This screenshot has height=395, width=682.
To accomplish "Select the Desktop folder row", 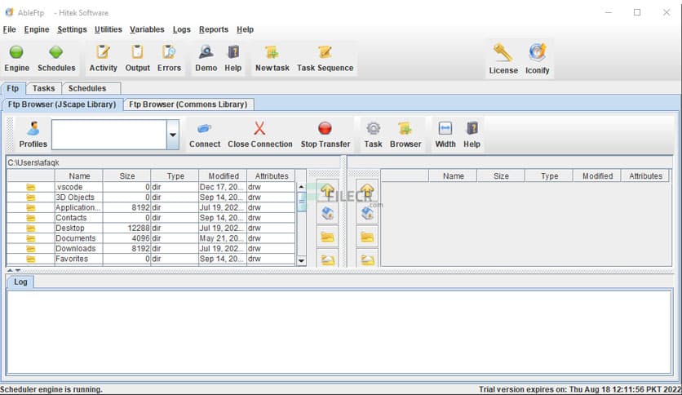I will click(x=151, y=228).
